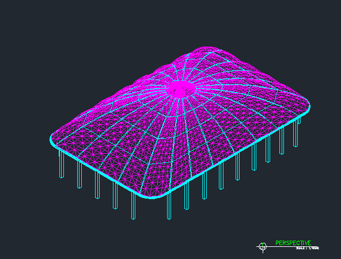Pick the small scale annotation under the title
This screenshot has width=341, height=259.
pos(308,248)
